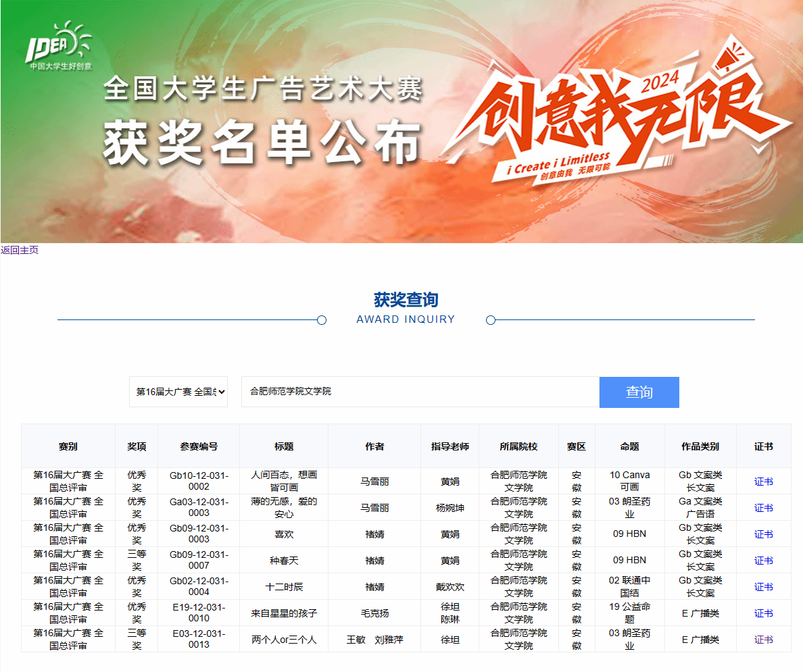The width and height of the screenshot is (803, 672).
Task: View the certificate for 两个人or三个人
Action: pos(763,640)
